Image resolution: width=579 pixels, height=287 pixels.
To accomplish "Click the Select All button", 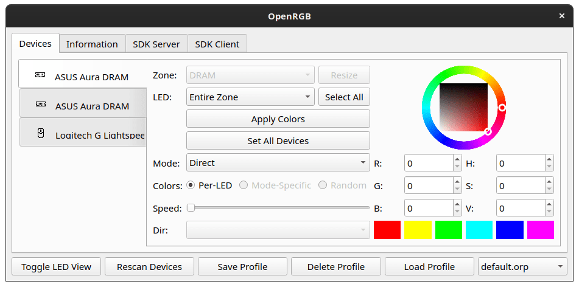I will [344, 97].
